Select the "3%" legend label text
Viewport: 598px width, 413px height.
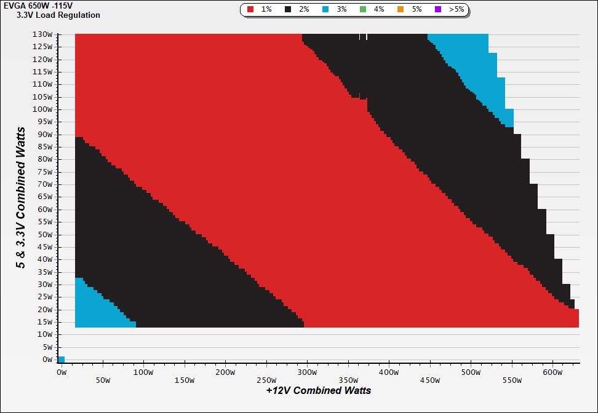pyautogui.click(x=341, y=9)
